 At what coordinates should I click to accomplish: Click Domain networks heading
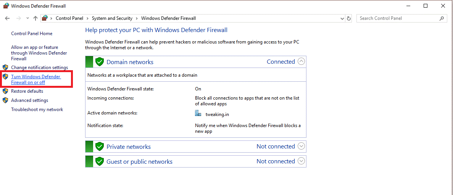coord(130,62)
